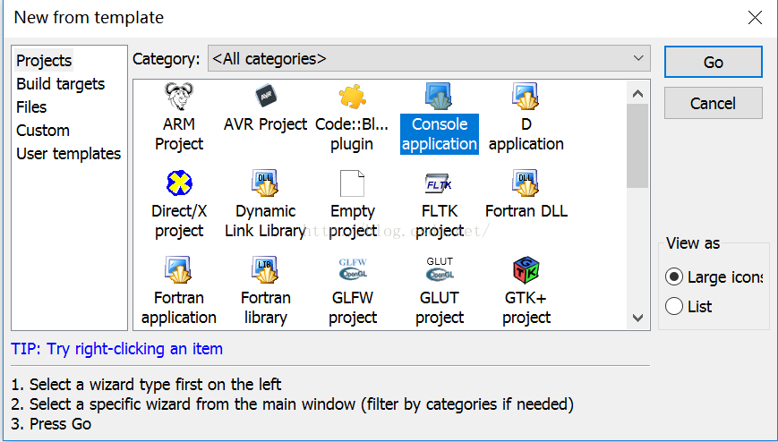778x442 pixels.
Task: Select the Fortran DLL icon
Action: tap(526, 183)
